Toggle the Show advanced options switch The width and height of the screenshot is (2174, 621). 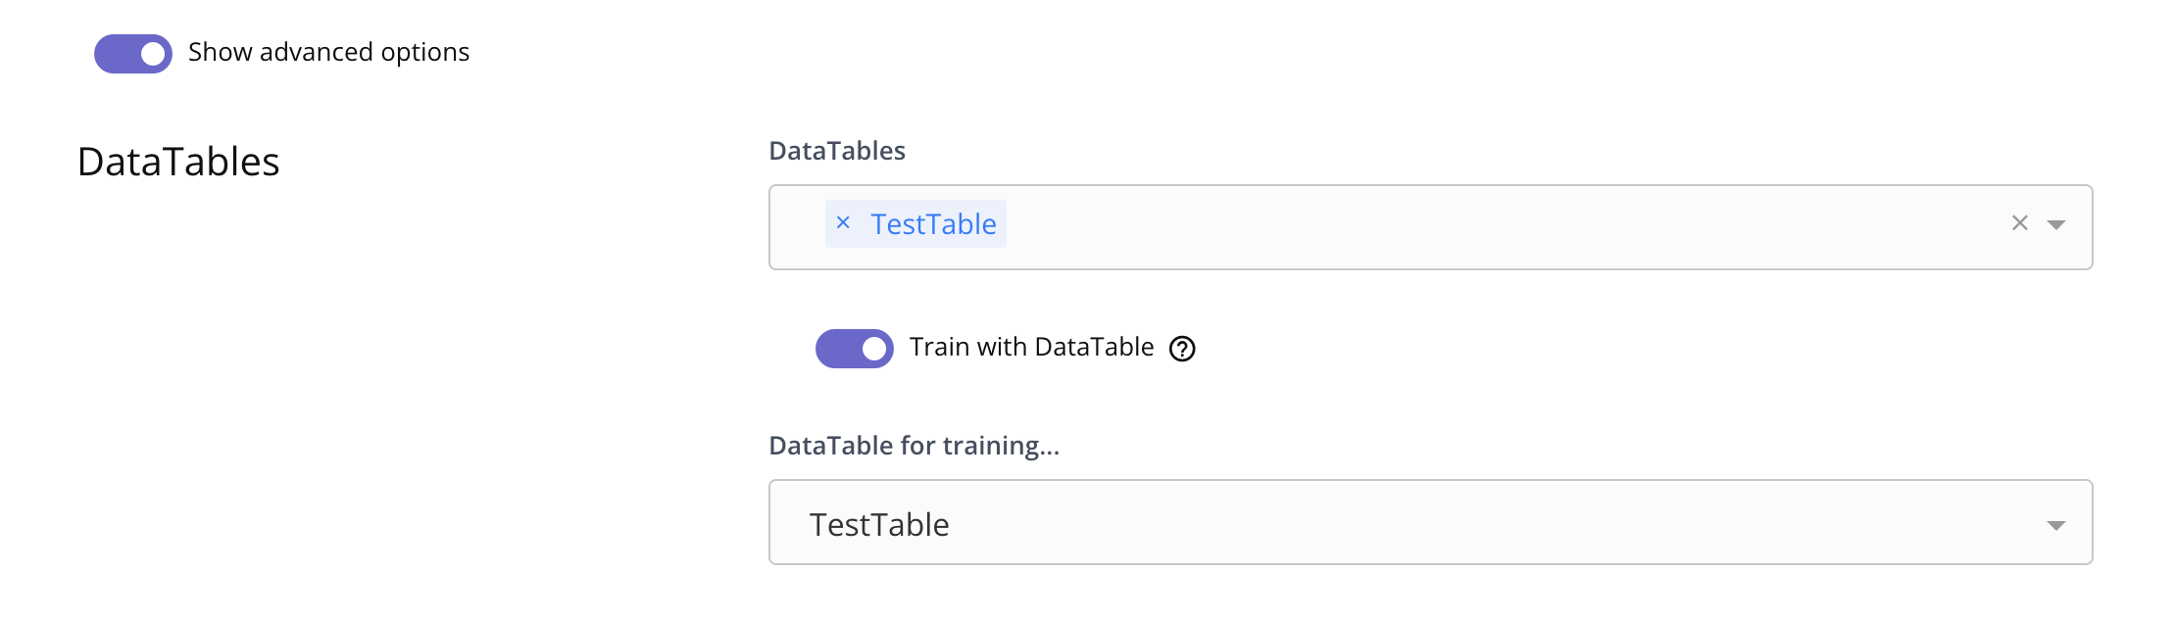tap(133, 54)
